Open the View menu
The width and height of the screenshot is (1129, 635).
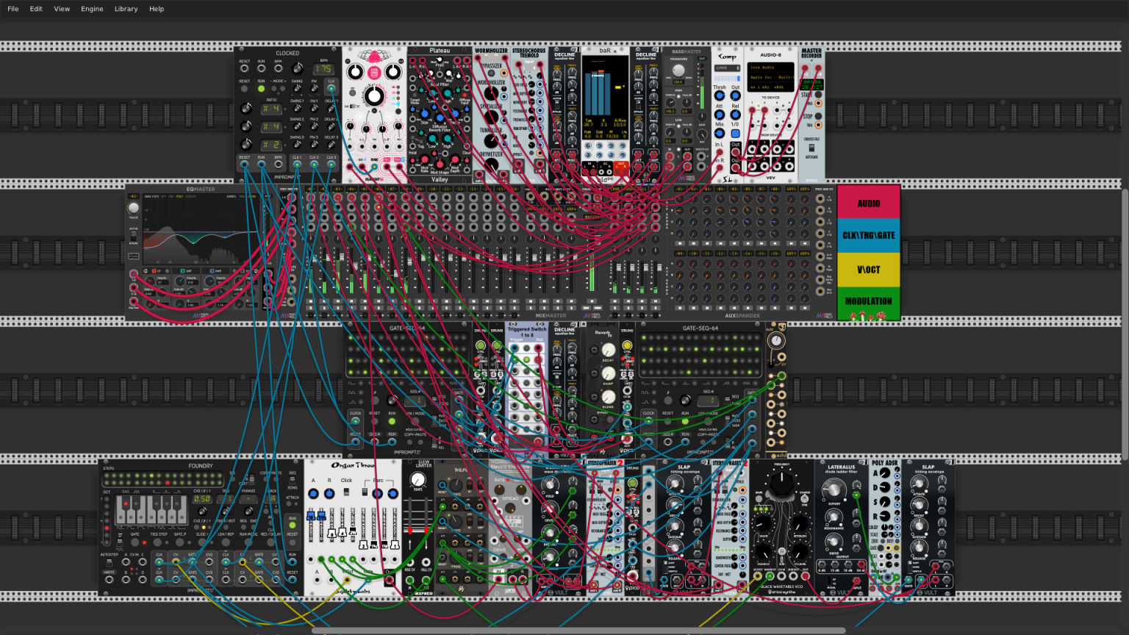[x=62, y=9]
